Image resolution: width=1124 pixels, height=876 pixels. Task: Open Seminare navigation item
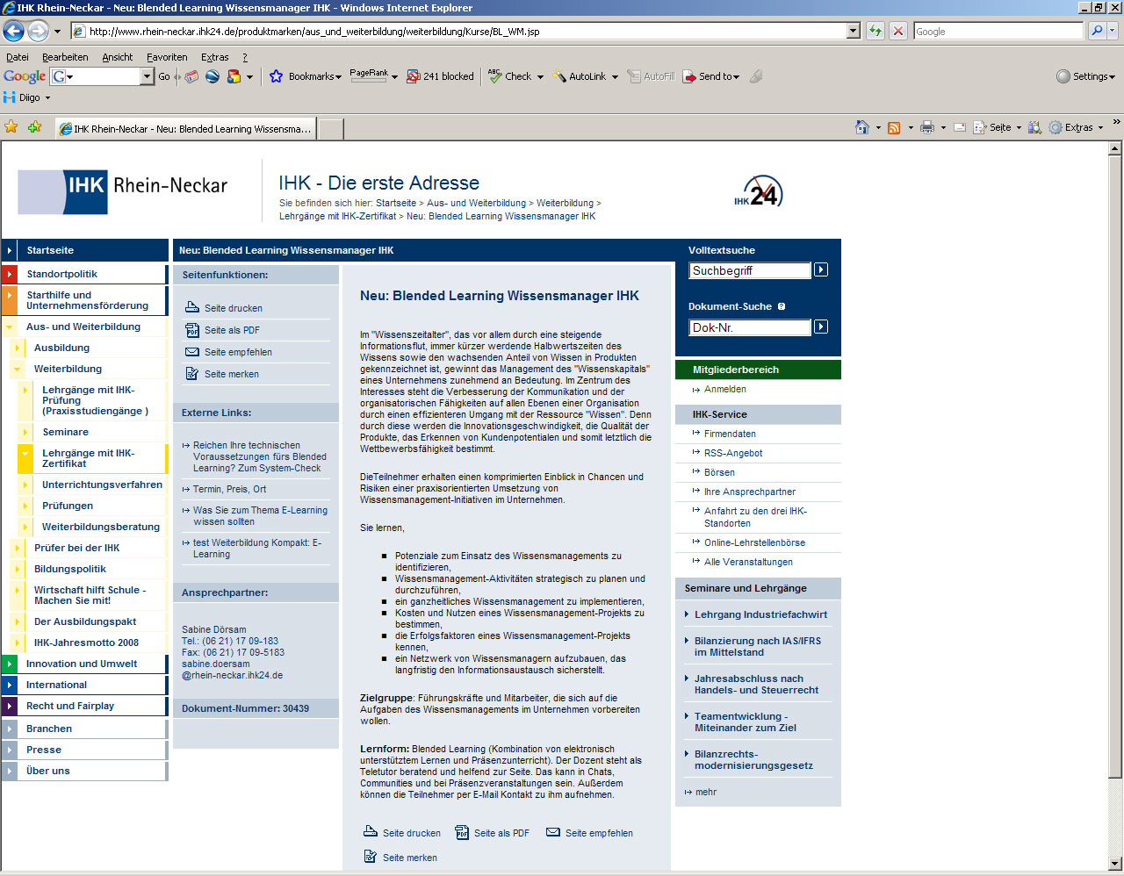coord(65,432)
